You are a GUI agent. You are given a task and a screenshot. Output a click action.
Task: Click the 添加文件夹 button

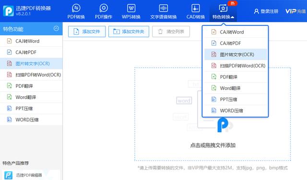pos(129,32)
